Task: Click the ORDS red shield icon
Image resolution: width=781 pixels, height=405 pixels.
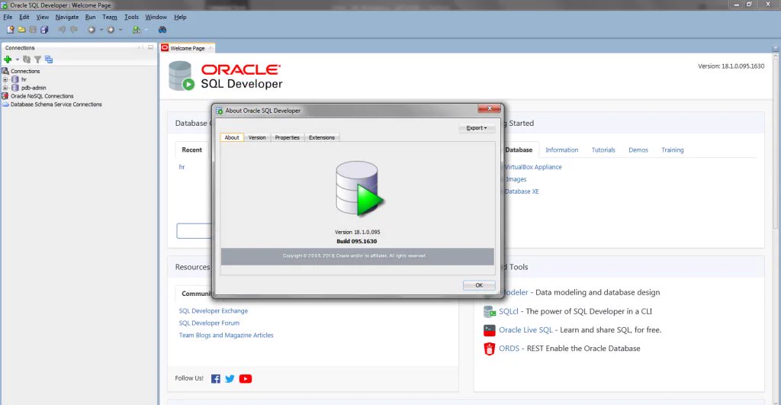Action: 490,349
